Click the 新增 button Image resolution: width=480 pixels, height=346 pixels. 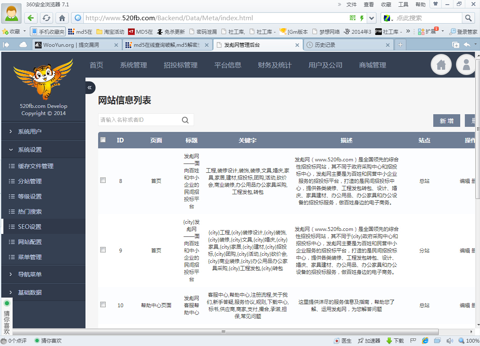(447, 121)
